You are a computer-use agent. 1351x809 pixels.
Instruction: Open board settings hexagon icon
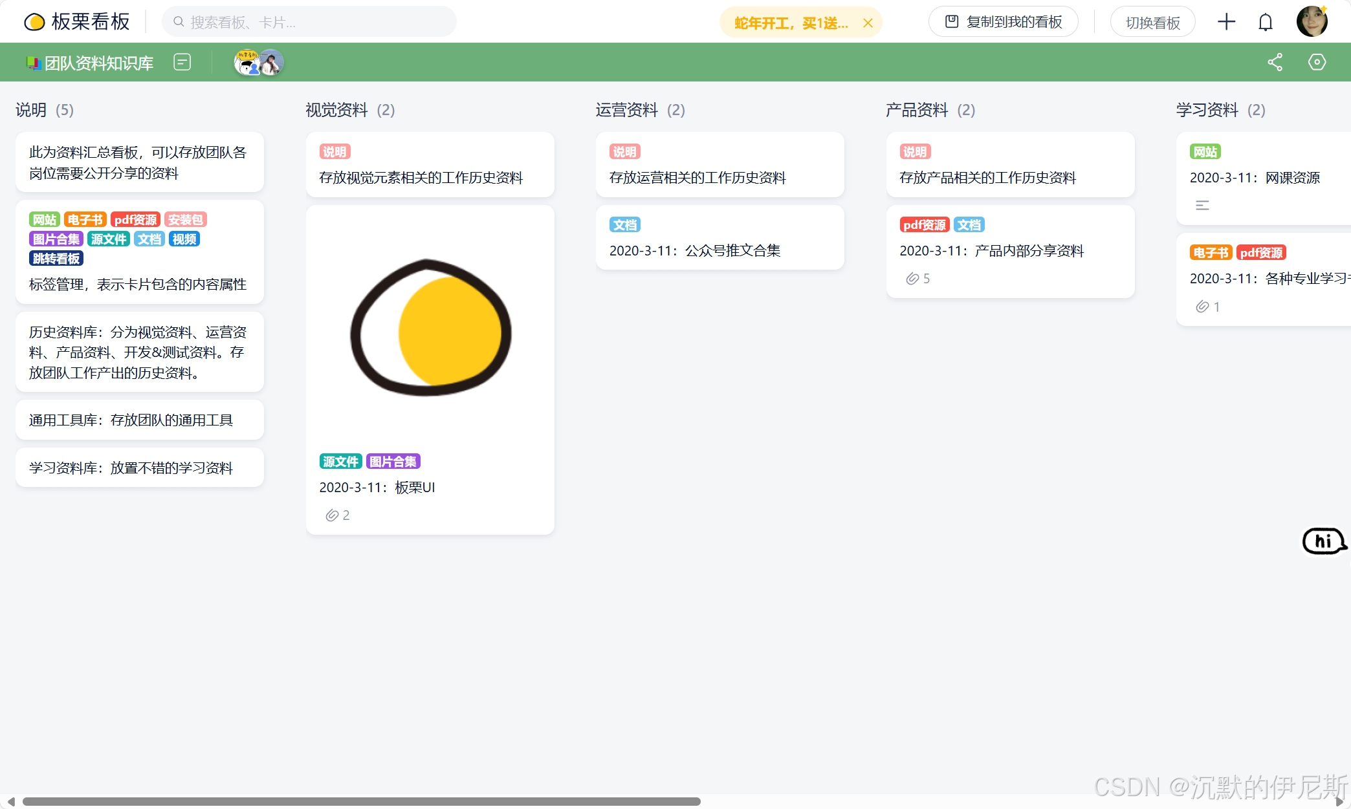[x=1317, y=62]
